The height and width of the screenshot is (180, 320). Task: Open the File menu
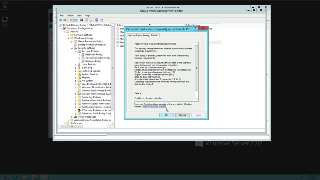pyautogui.click(x=61, y=15)
